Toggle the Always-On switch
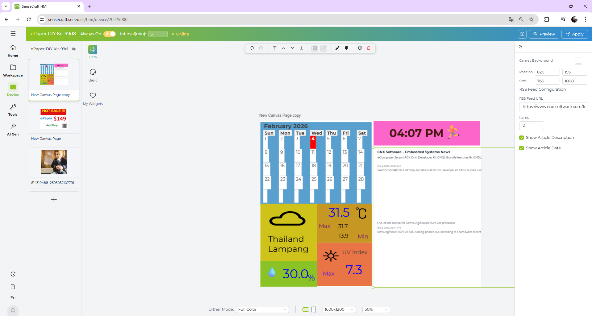The height and width of the screenshot is (316, 592). (x=110, y=34)
